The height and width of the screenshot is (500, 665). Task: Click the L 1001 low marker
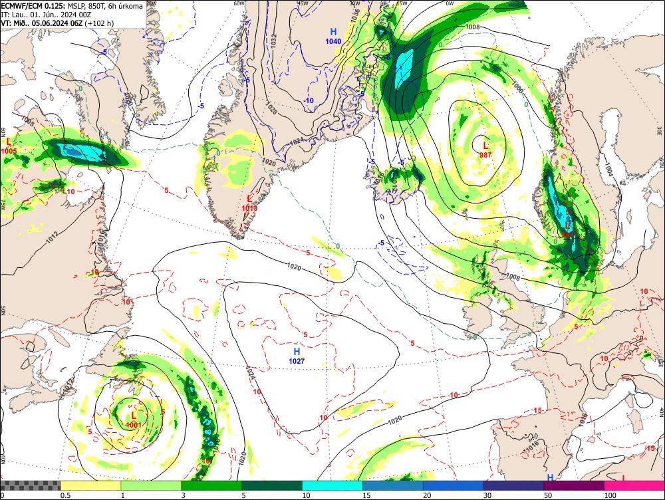click(x=134, y=420)
